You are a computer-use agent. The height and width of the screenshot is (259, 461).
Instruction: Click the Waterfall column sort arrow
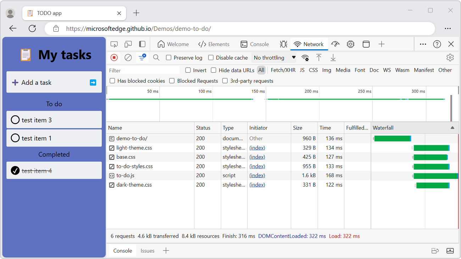coord(452,128)
